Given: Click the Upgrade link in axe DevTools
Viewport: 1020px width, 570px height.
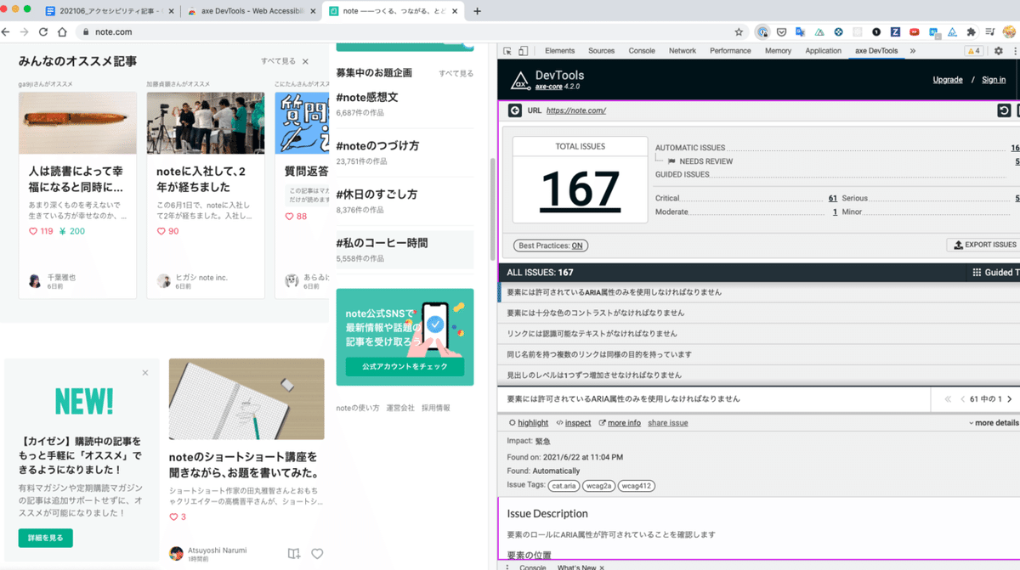Looking at the screenshot, I should click(948, 79).
